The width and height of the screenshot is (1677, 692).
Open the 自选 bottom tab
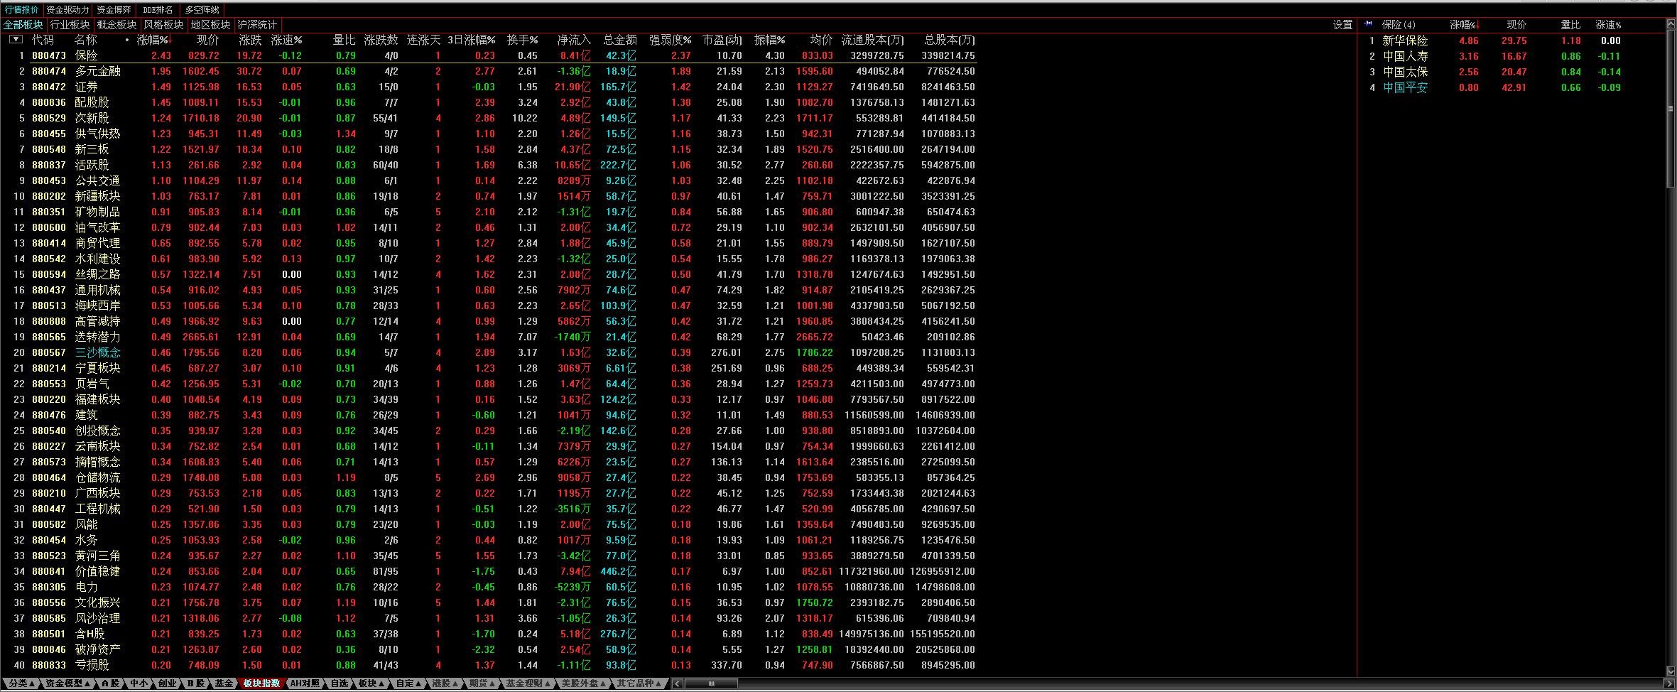[340, 683]
